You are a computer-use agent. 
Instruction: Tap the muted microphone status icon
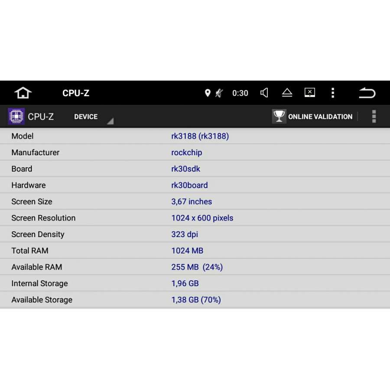click(x=219, y=93)
